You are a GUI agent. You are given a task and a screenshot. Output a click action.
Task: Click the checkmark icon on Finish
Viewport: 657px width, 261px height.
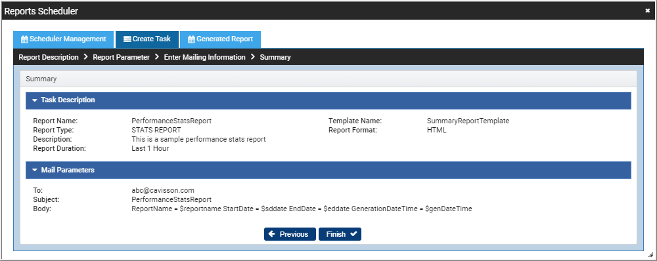coord(353,234)
